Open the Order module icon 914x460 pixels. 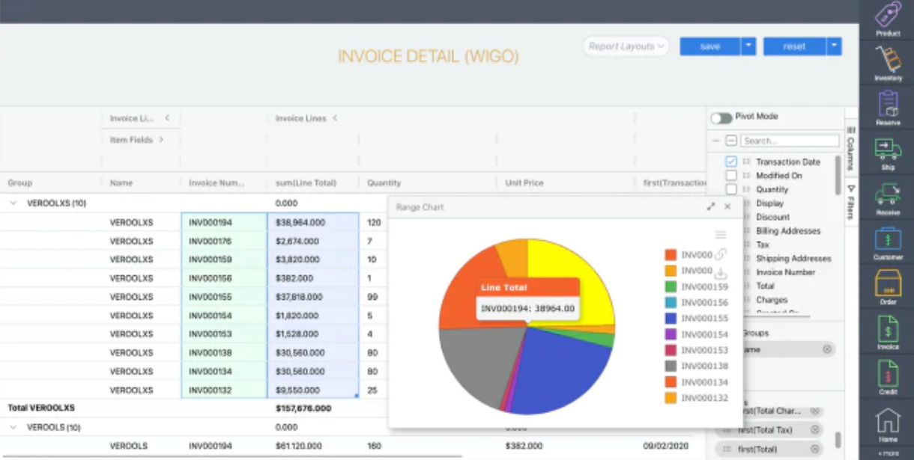point(888,288)
